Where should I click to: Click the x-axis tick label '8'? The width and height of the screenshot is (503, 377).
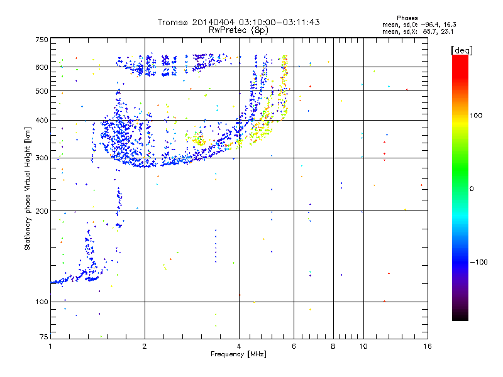tap(333, 346)
